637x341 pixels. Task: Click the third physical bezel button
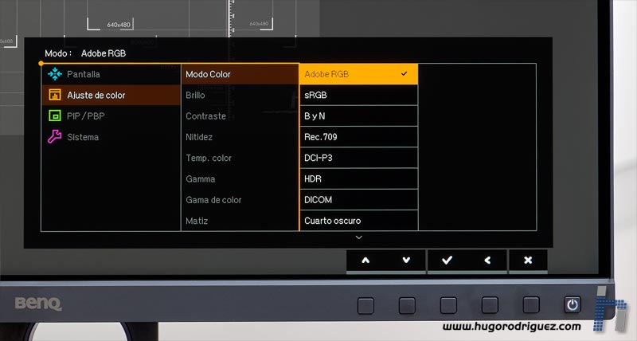[448, 305]
